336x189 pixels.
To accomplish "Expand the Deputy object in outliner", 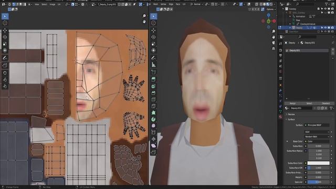I will coord(290,28).
